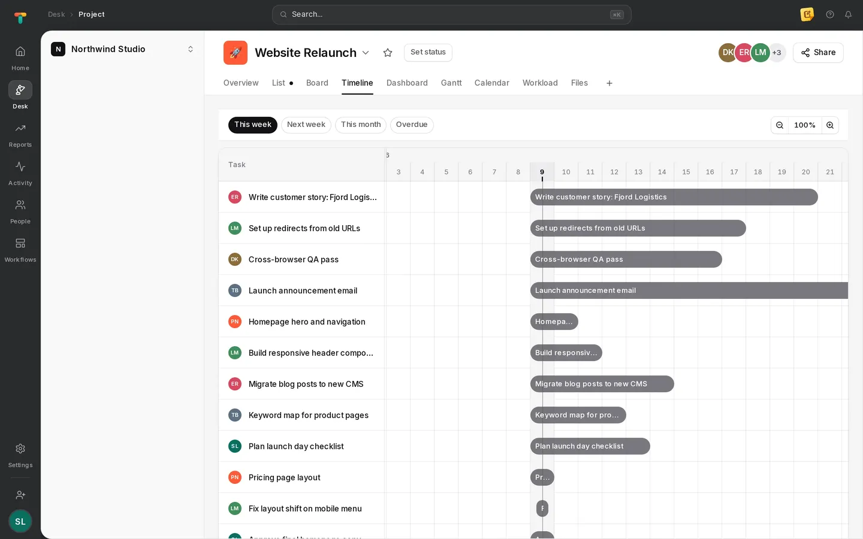Switch to the Overview tab
Image resolution: width=863 pixels, height=539 pixels.
pos(241,83)
